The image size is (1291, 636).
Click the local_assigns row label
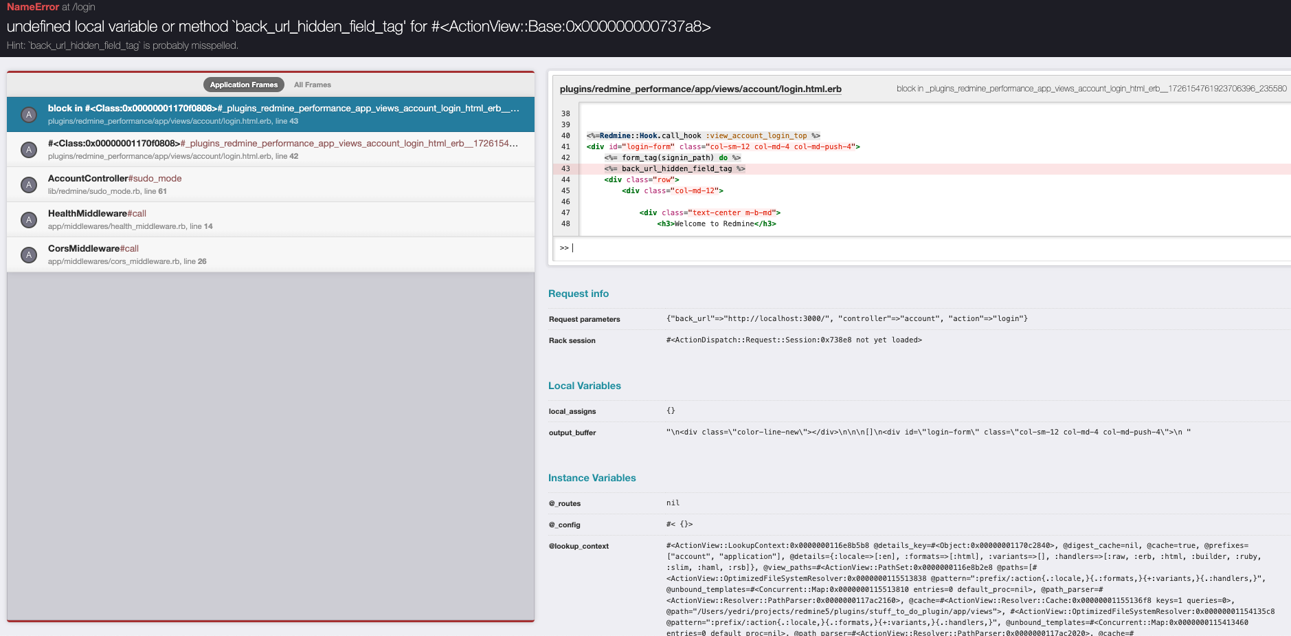[572, 411]
